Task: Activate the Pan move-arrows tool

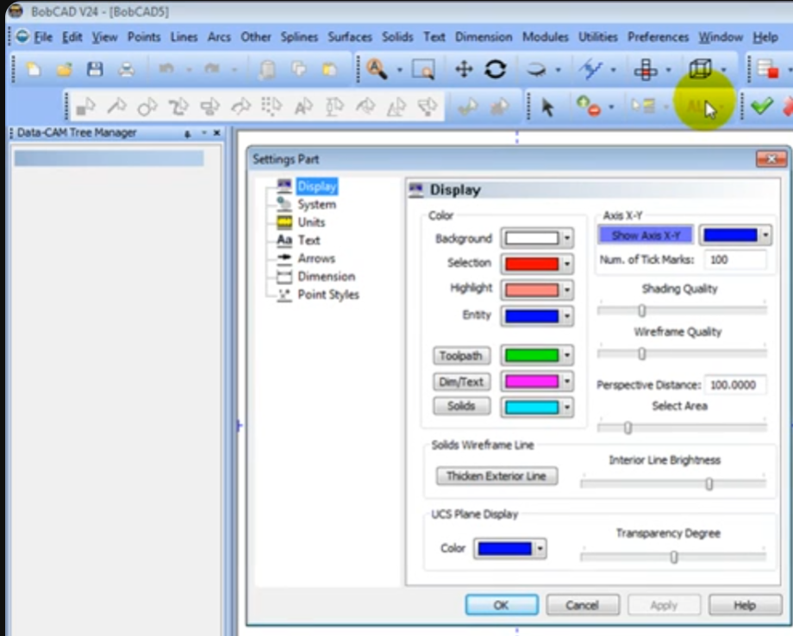Action: click(x=464, y=70)
